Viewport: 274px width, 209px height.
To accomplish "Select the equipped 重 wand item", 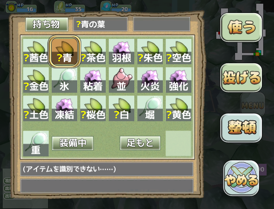I will click(x=36, y=143).
